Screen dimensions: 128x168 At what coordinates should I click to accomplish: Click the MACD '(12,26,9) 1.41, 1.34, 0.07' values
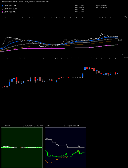click(x=33, y=126)
